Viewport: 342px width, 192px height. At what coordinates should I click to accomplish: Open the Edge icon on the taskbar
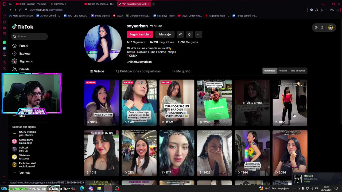(82, 188)
